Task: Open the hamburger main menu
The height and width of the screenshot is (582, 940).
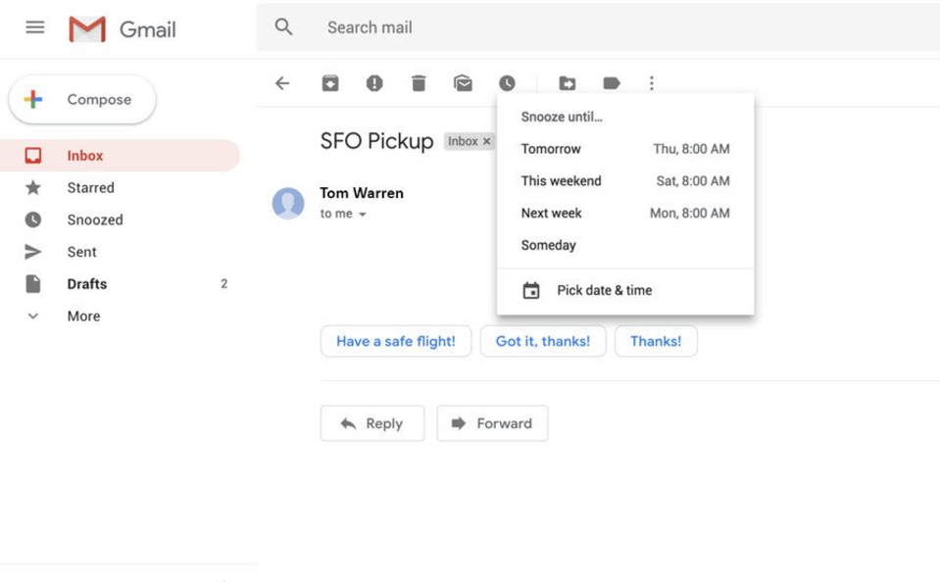Action: click(35, 27)
